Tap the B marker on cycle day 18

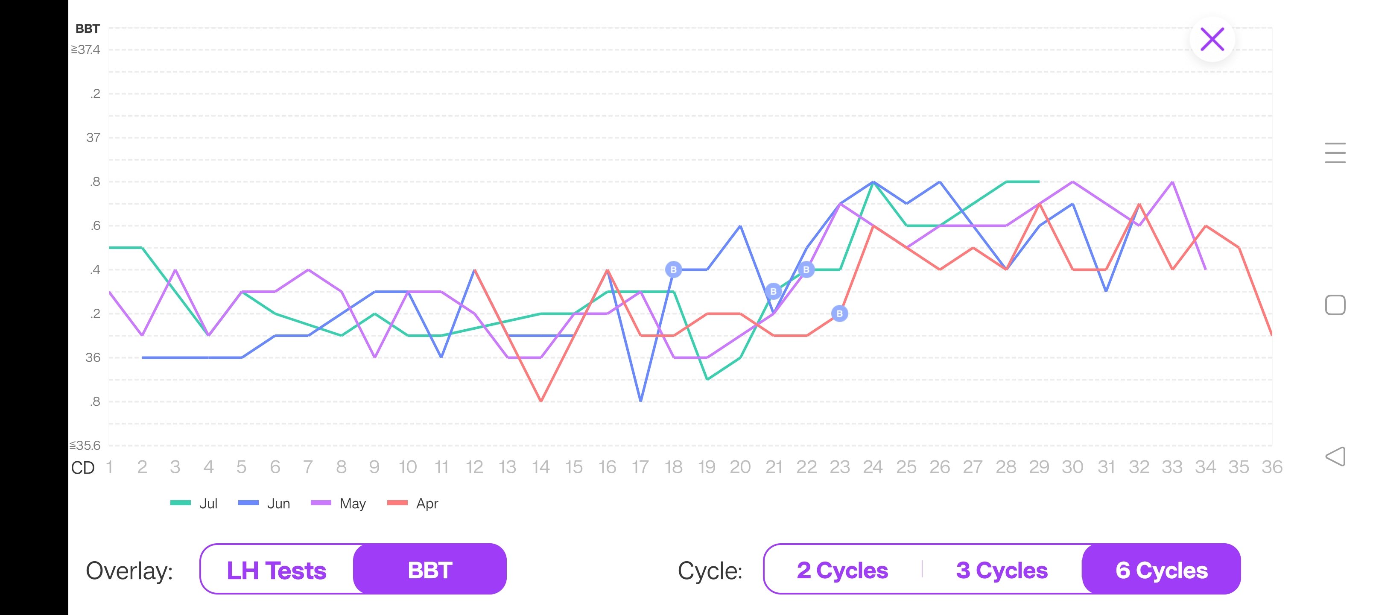click(x=673, y=270)
